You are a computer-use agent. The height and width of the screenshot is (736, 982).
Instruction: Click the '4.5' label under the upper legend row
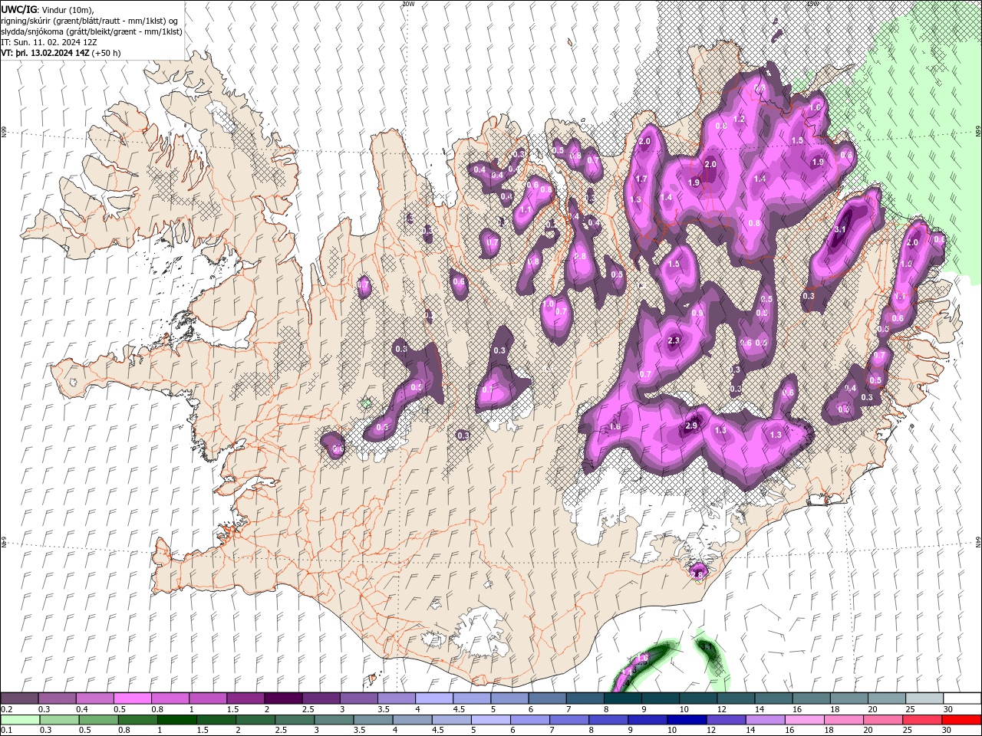point(459,709)
